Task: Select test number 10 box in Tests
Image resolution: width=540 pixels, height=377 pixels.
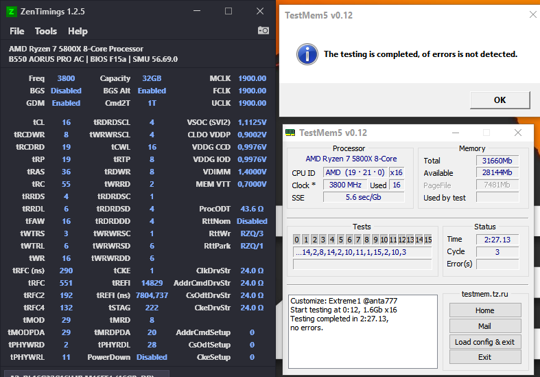Action: click(x=384, y=240)
